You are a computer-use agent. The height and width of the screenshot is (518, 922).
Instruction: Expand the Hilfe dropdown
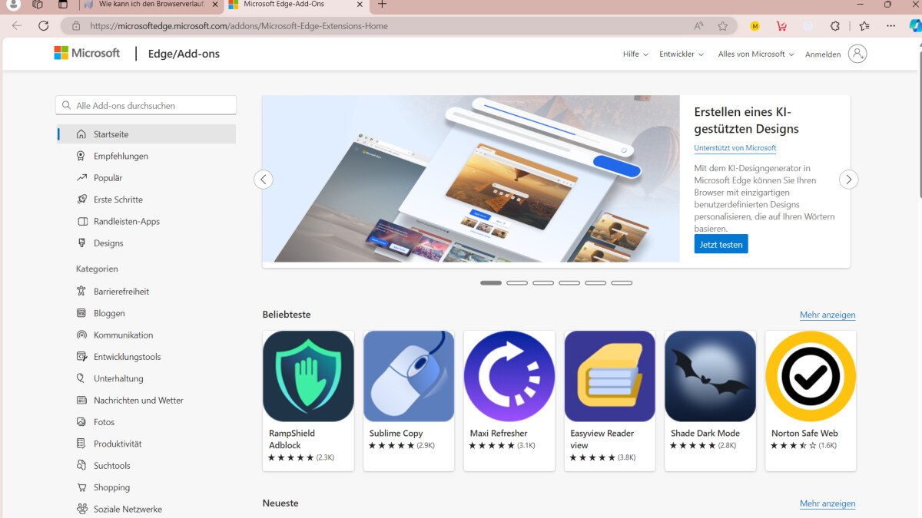(x=635, y=54)
